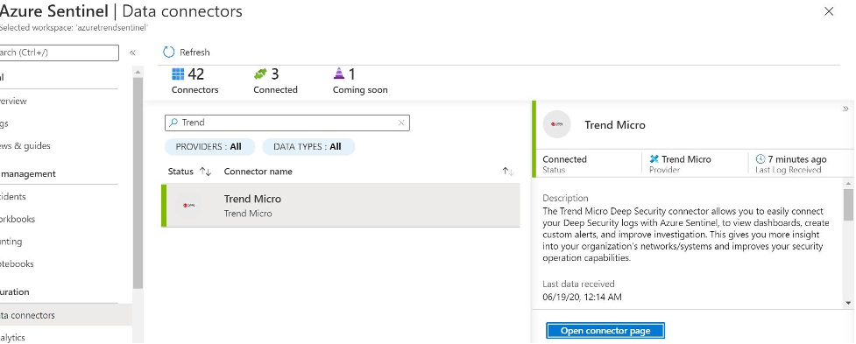856x344 pixels.
Task: Open the PROVIDERS : All filter
Action: (209, 147)
